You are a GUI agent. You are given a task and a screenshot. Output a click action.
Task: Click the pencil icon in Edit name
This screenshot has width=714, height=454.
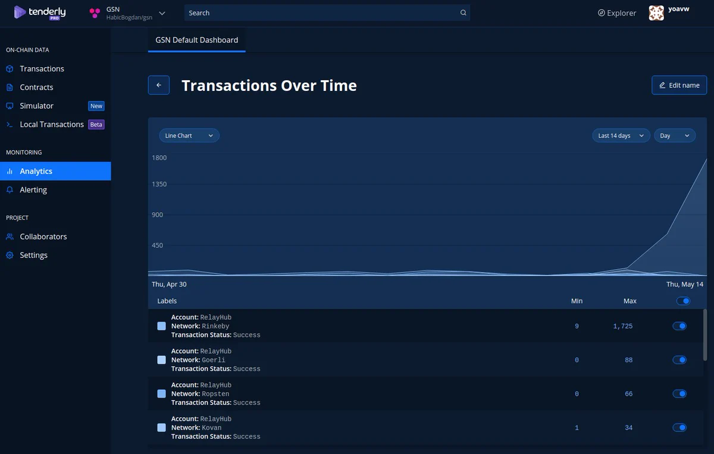(x=662, y=86)
